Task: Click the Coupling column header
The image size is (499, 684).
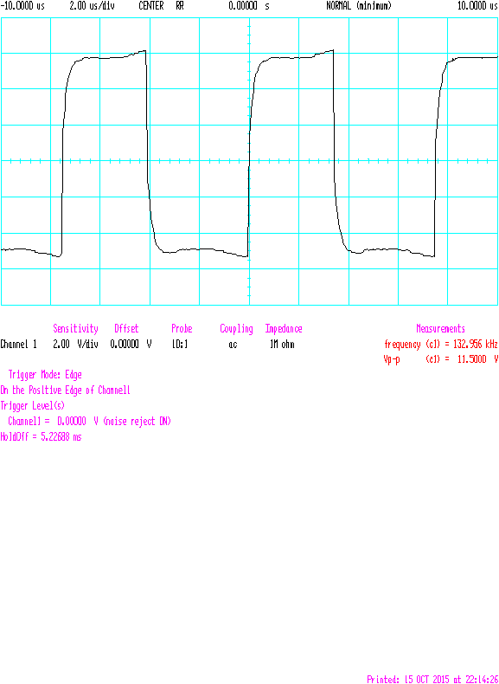Action: point(236,329)
